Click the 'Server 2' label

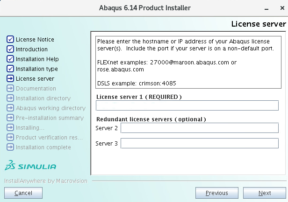107,128
